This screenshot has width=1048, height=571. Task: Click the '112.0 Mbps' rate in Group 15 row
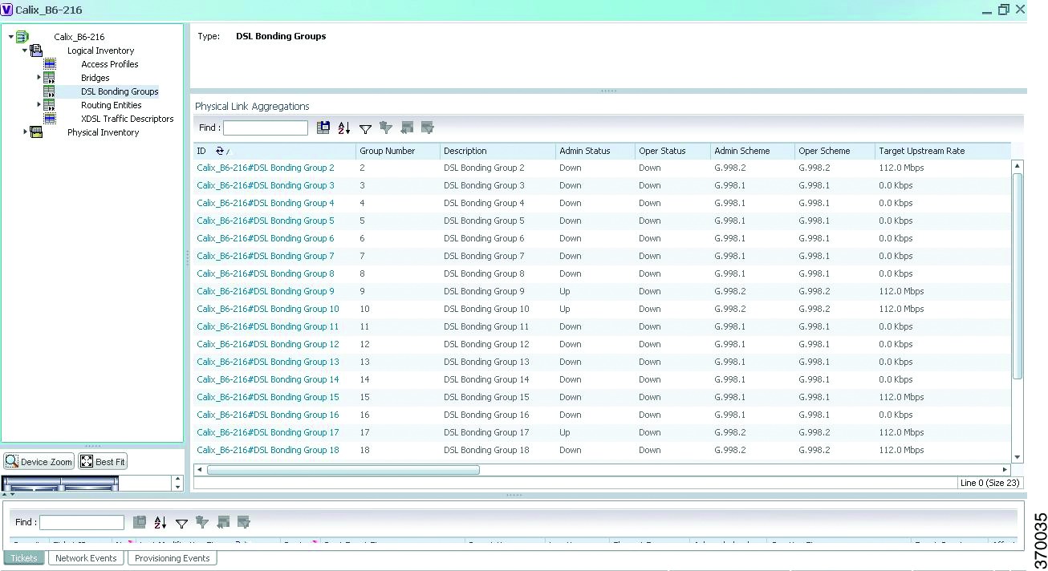coord(901,397)
